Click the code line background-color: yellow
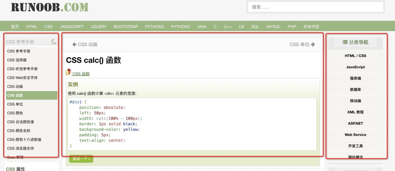395x171 pixels. [109, 129]
